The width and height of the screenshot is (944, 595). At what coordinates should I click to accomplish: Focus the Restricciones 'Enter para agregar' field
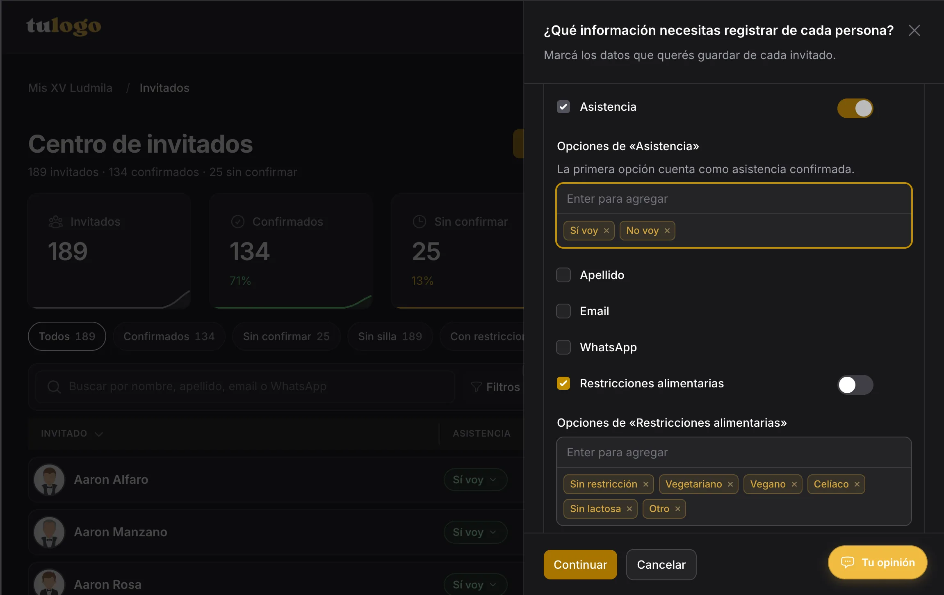[734, 453]
